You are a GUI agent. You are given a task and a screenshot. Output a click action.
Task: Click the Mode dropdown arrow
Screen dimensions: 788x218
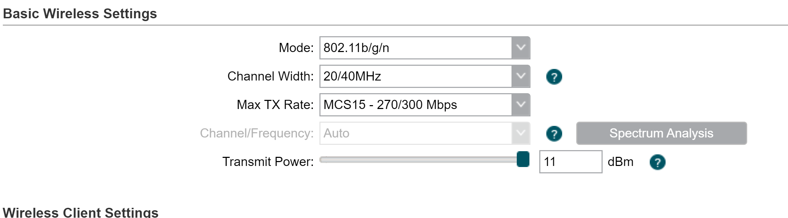(x=521, y=48)
